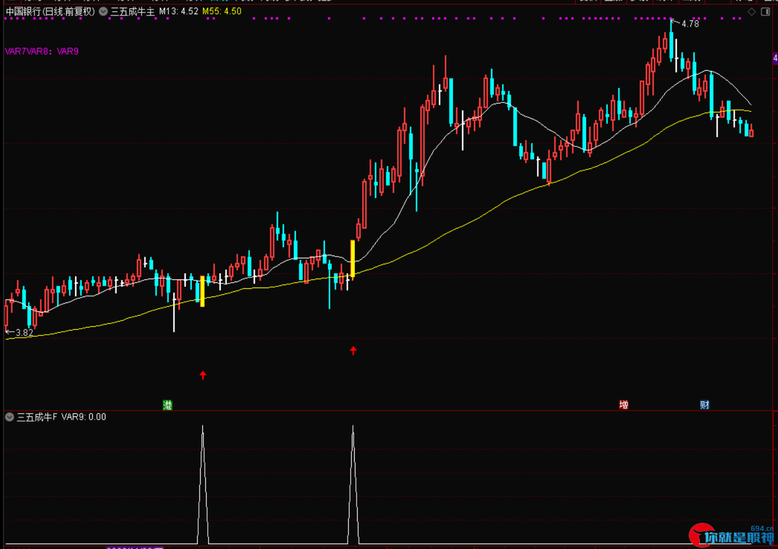Screen dimensions: 778x549
Task: Click the 中国银行(日线.前复权) title
Action: (x=51, y=11)
